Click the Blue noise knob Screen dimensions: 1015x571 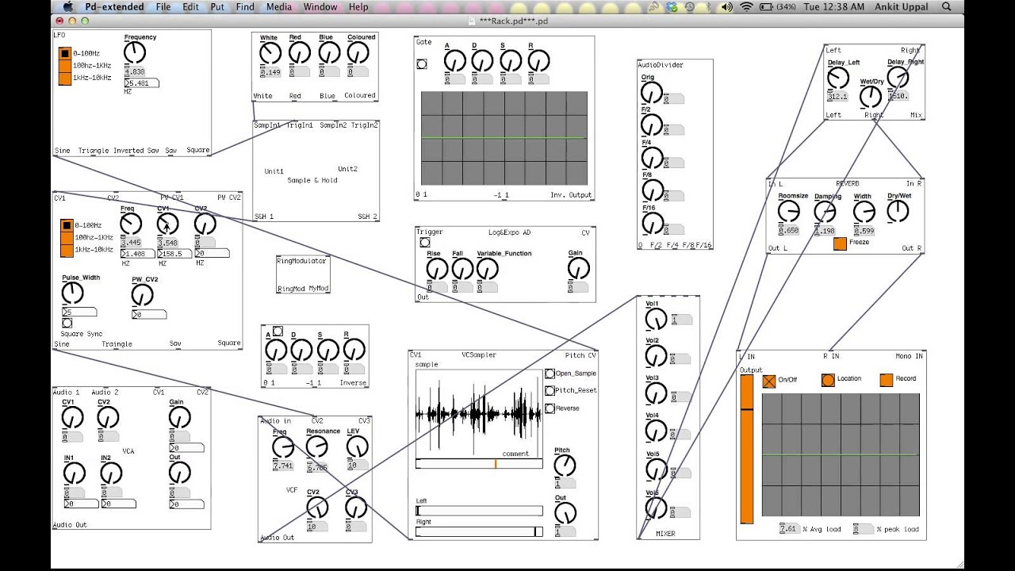tap(329, 53)
